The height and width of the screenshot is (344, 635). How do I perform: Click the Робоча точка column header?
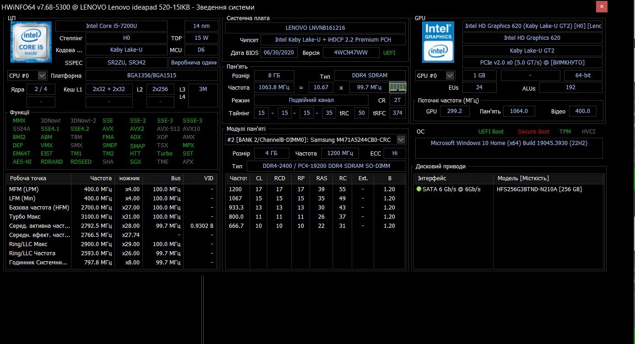point(38,178)
